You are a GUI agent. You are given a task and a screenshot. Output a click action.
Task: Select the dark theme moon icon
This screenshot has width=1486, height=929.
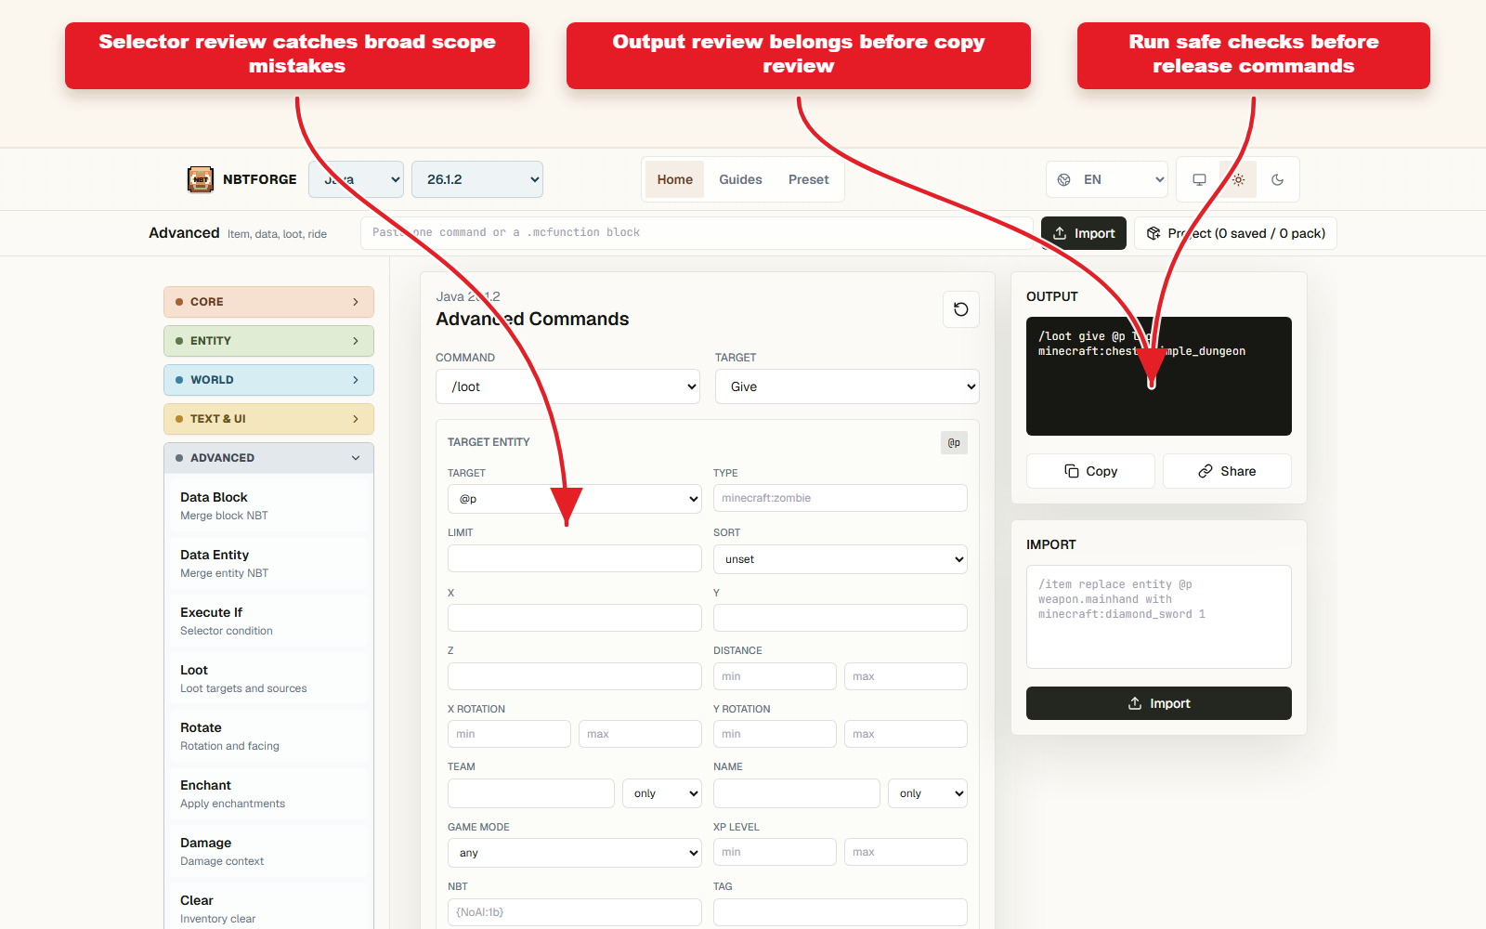click(x=1277, y=179)
